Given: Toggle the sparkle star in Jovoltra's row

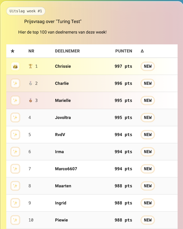Looking at the screenshot, I should point(15,118).
